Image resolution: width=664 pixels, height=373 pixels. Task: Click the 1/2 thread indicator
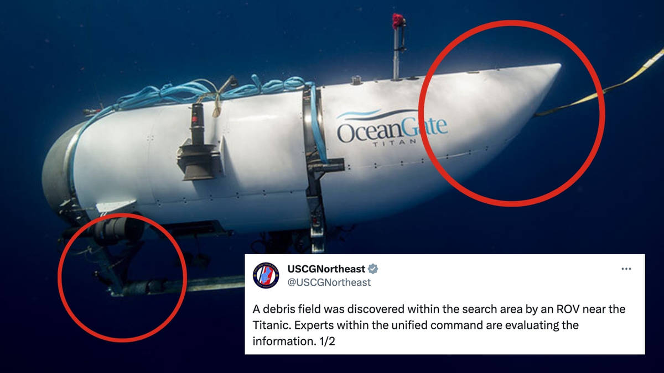[x=326, y=342]
